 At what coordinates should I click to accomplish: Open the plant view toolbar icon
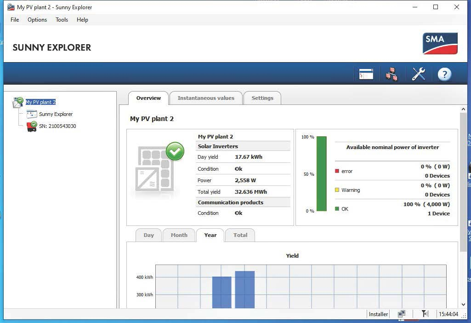click(x=366, y=74)
